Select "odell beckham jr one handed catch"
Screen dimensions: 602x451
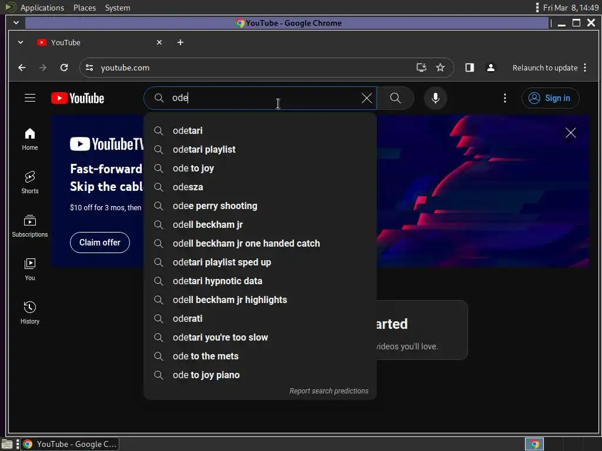260,244
